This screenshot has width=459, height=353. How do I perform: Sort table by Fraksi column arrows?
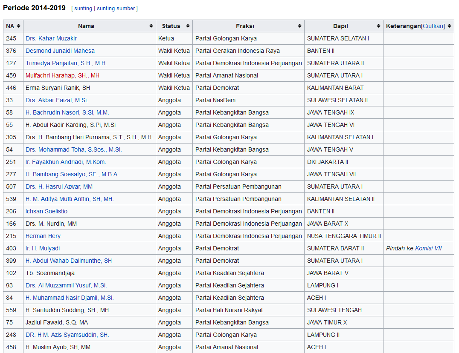[299, 26]
